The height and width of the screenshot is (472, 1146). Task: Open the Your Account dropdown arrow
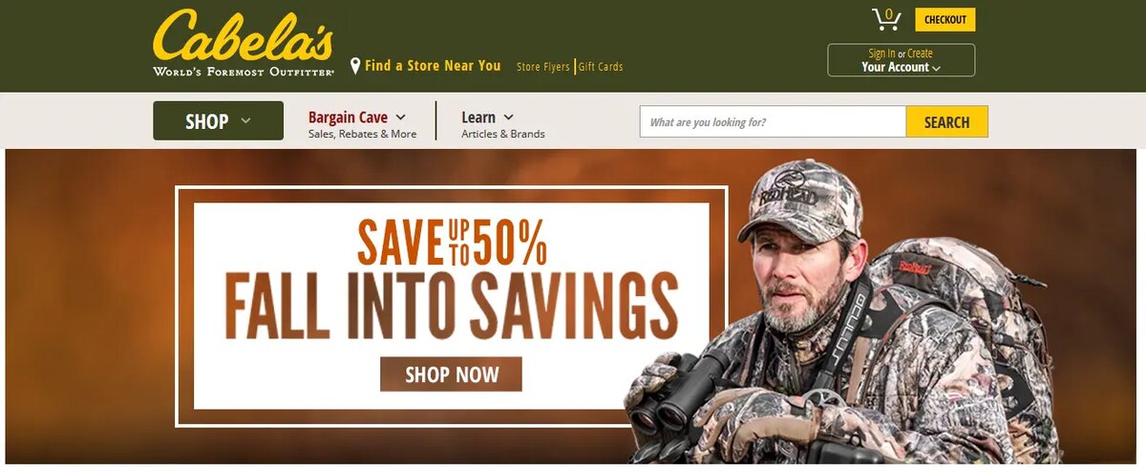(936, 68)
